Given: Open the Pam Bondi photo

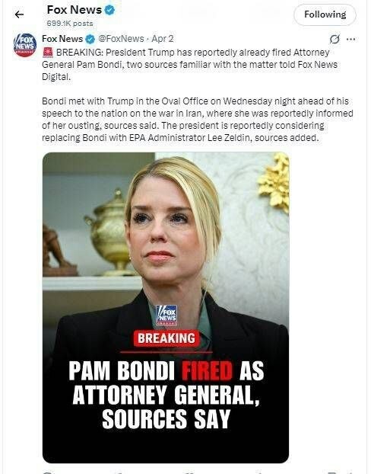Looking at the screenshot, I should point(166,307).
